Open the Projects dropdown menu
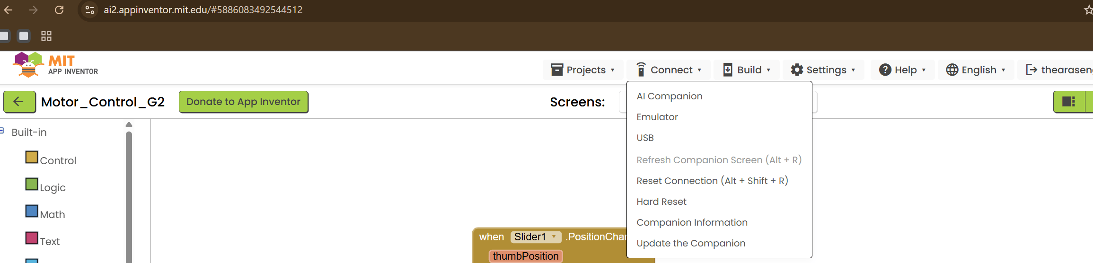Screen dimensions: 1093x263 coord(583,70)
